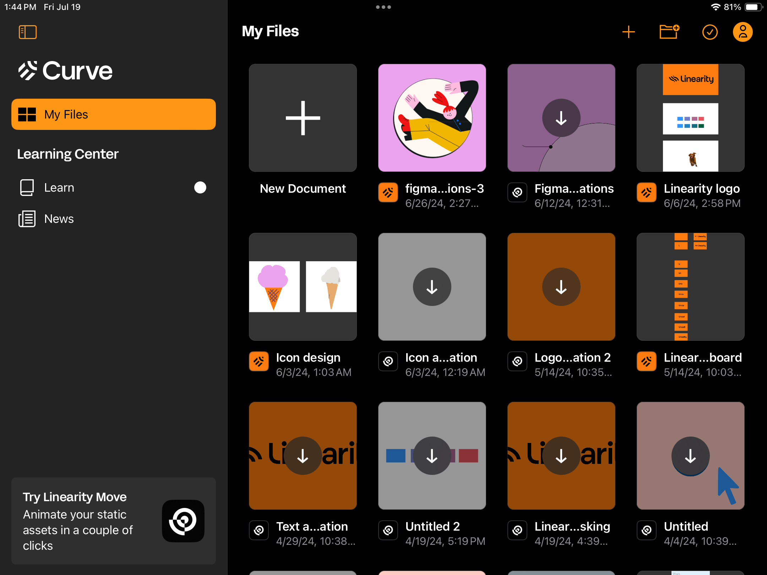Click Curve file icon beside Icon design

coord(259,361)
